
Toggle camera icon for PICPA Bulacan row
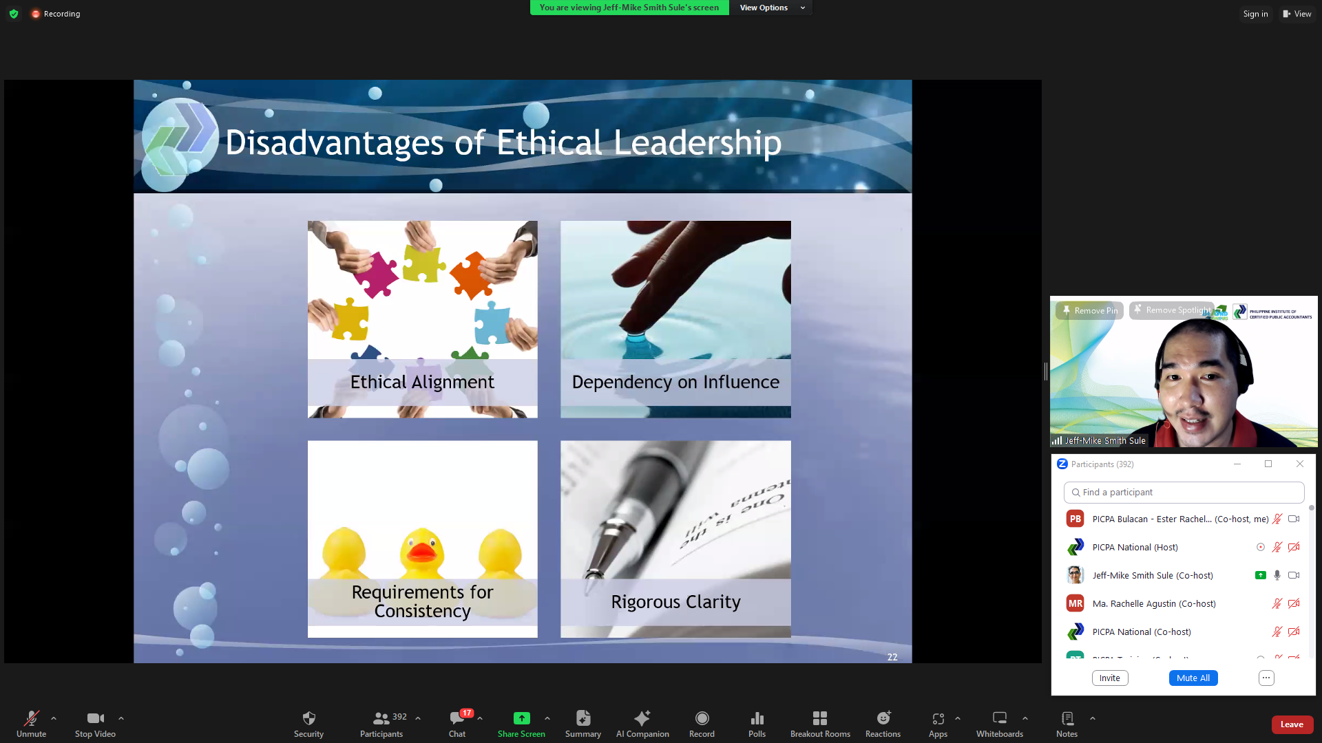1294,519
